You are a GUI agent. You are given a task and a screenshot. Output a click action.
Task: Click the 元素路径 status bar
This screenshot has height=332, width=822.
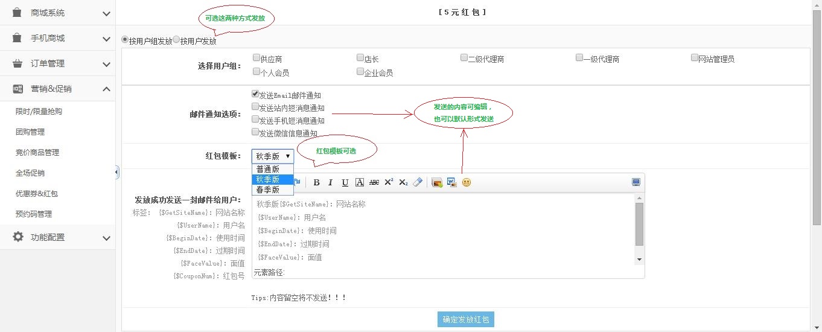coord(448,272)
